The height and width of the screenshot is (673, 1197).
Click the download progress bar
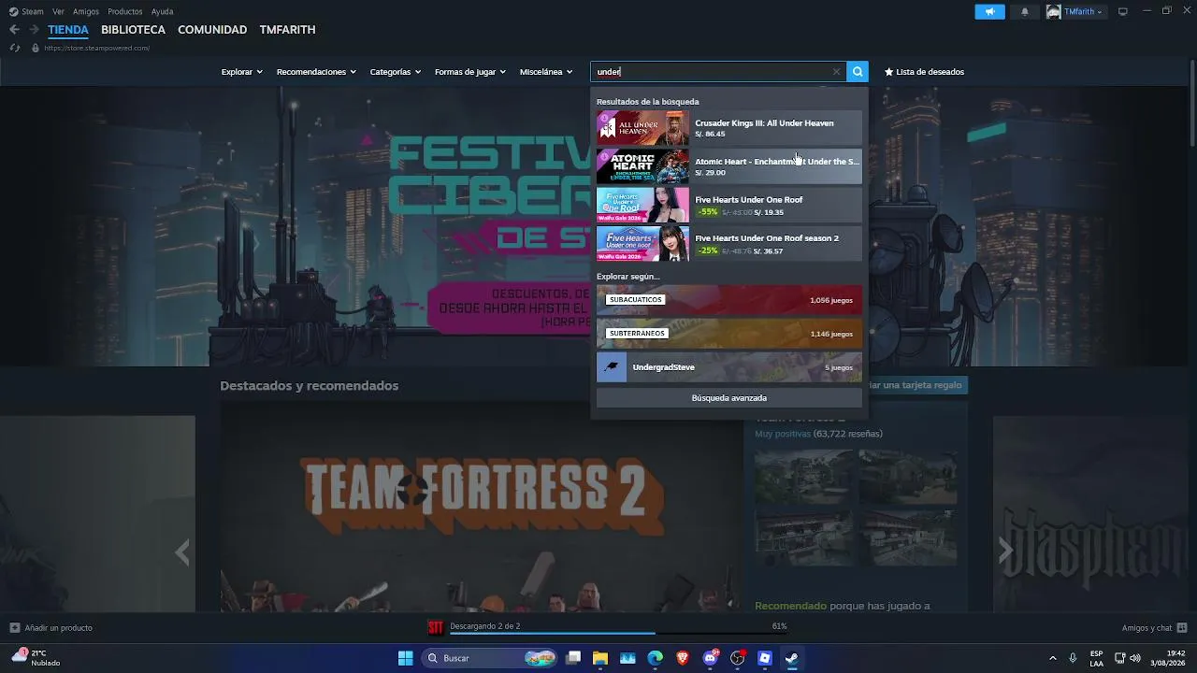tap(618, 634)
